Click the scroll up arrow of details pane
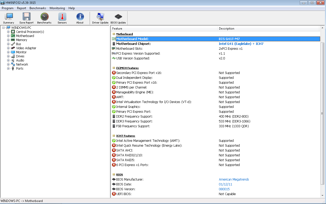Image resolution: width=326 pixels, height=204 pixels. (322, 28)
